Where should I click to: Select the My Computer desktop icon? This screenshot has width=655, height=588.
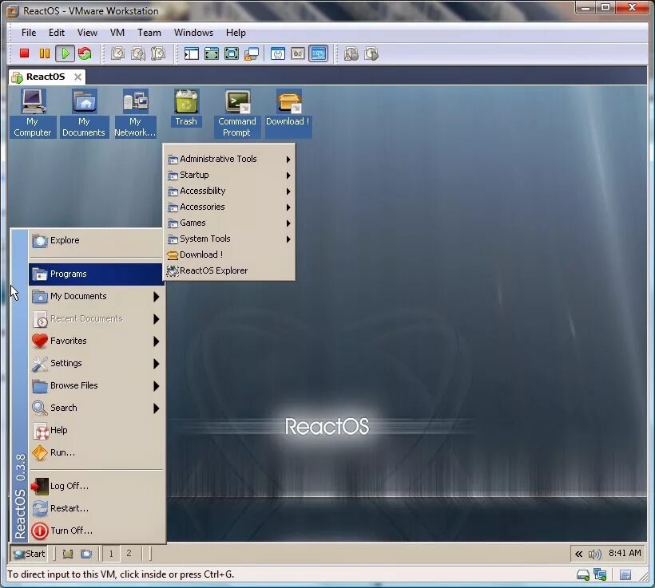(33, 113)
